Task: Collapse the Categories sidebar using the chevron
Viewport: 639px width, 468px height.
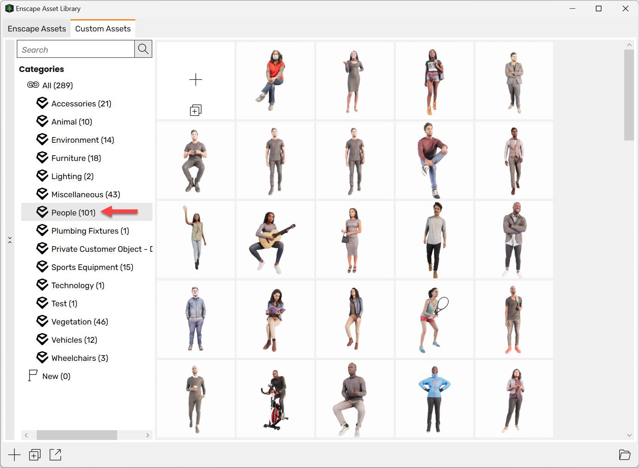Action: (10, 239)
